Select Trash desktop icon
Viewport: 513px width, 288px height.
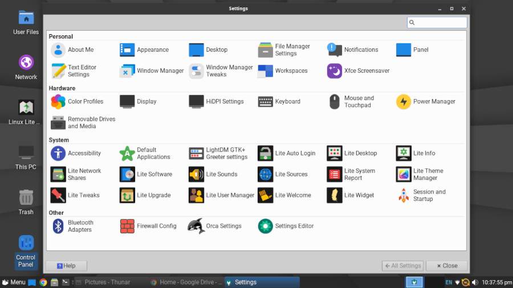(x=26, y=202)
